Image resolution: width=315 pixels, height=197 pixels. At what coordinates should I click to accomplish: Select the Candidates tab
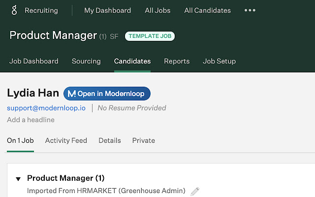coord(132,62)
